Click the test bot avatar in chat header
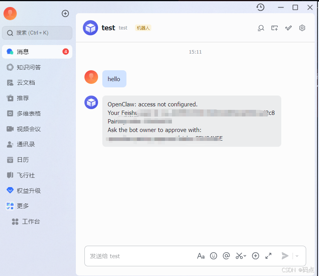Viewport: 319px width, 276px height. [x=90, y=28]
